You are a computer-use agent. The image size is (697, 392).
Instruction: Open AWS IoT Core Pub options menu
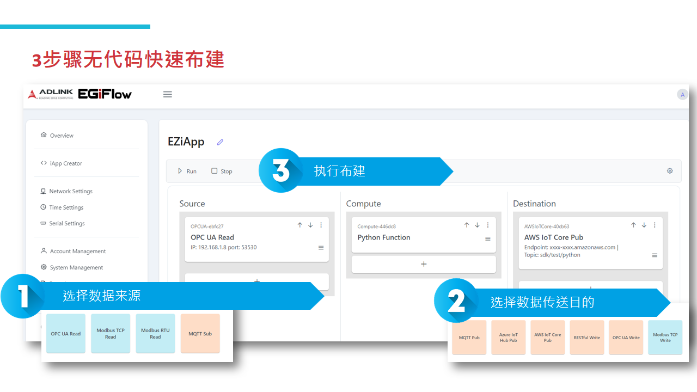[x=655, y=225]
